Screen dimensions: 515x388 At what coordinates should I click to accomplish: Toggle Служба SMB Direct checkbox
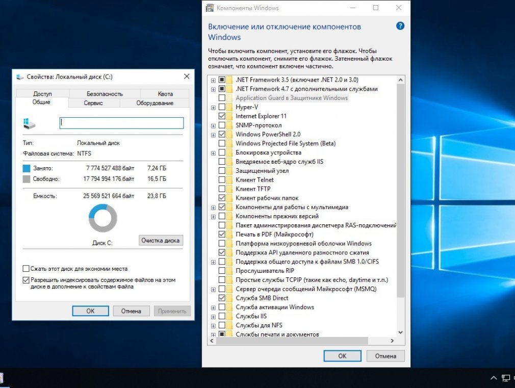(x=222, y=298)
